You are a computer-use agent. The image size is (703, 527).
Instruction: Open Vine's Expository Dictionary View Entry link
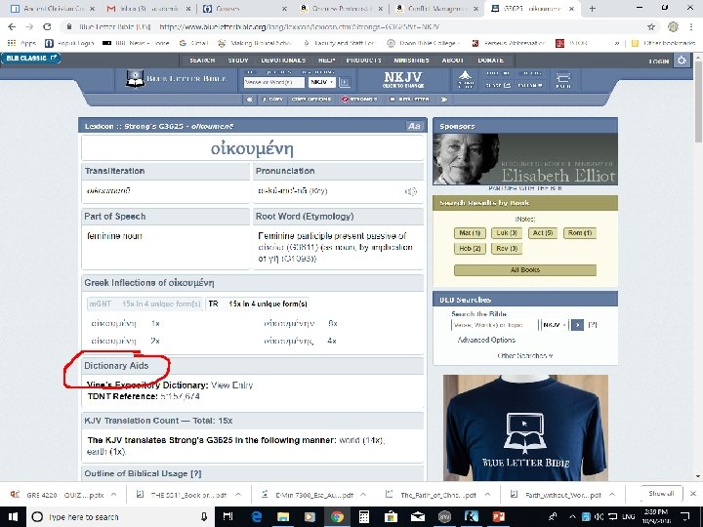[232, 385]
